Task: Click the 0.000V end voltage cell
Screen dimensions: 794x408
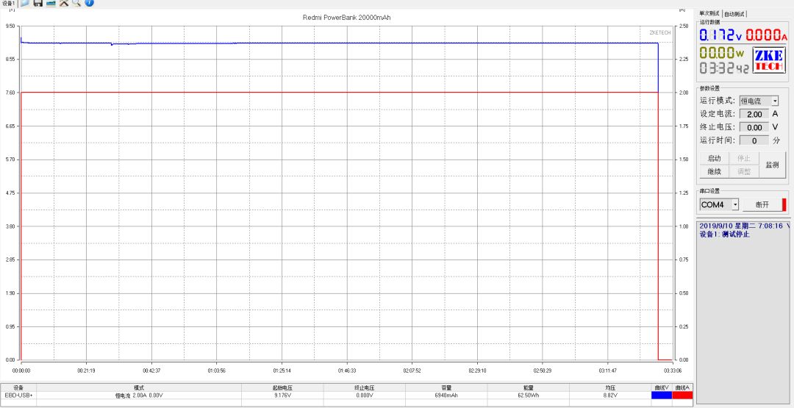Action: (x=364, y=396)
